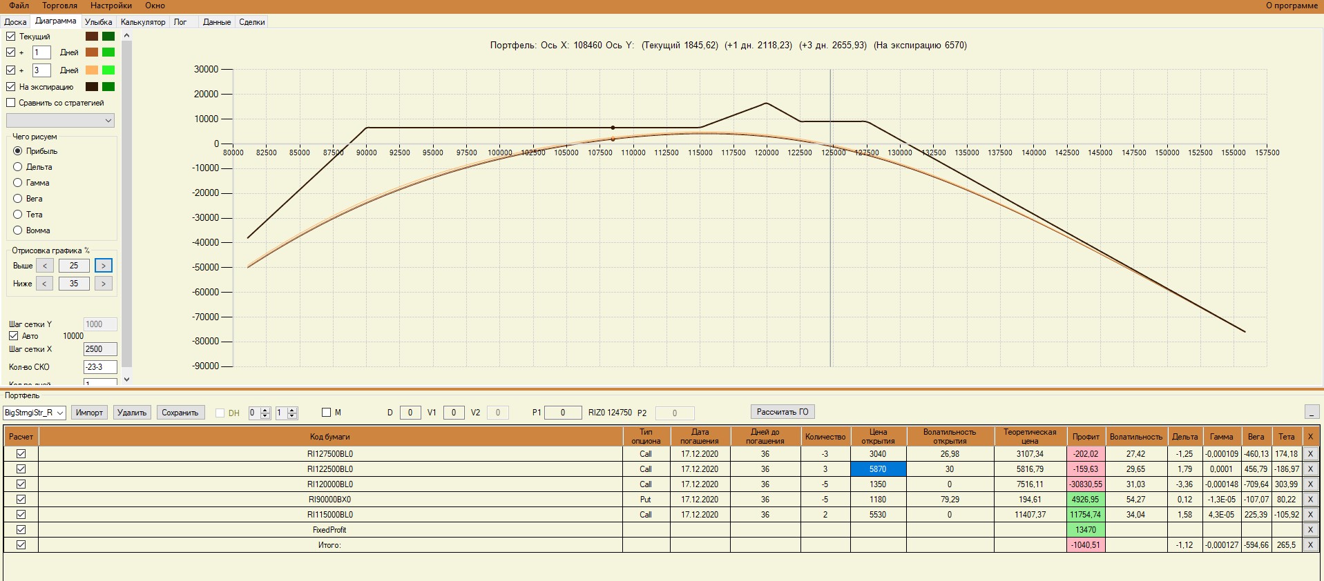The image size is (1324, 581).
Task: Click the P1 input field
Action: tap(563, 413)
